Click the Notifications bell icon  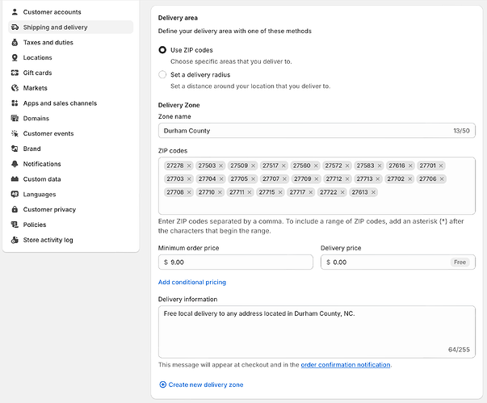pyautogui.click(x=15, y=164)
